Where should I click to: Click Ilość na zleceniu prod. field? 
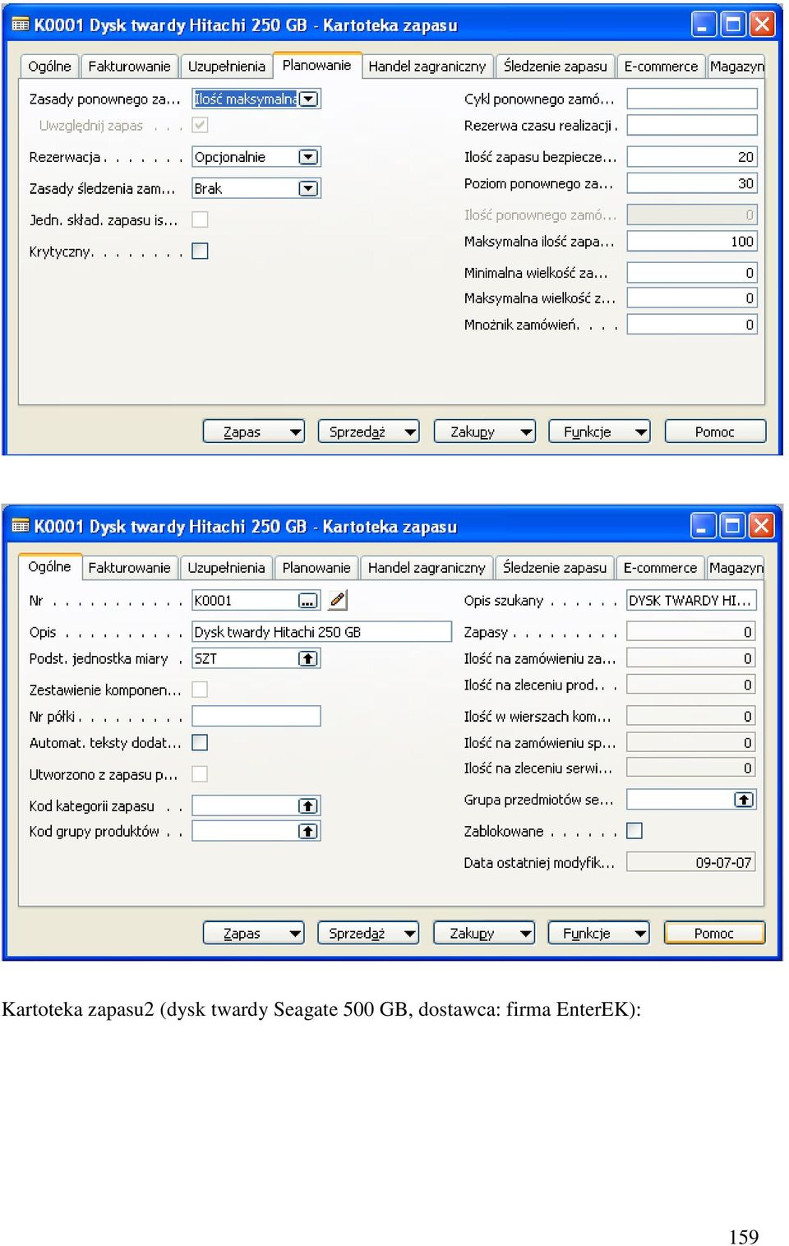tap(691, 684)
